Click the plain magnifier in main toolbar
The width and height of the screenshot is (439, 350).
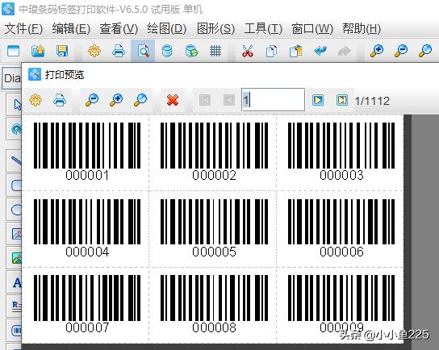click(424, 51)
